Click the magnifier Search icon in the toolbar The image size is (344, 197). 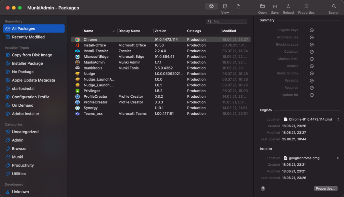click(x=333, y=6)
